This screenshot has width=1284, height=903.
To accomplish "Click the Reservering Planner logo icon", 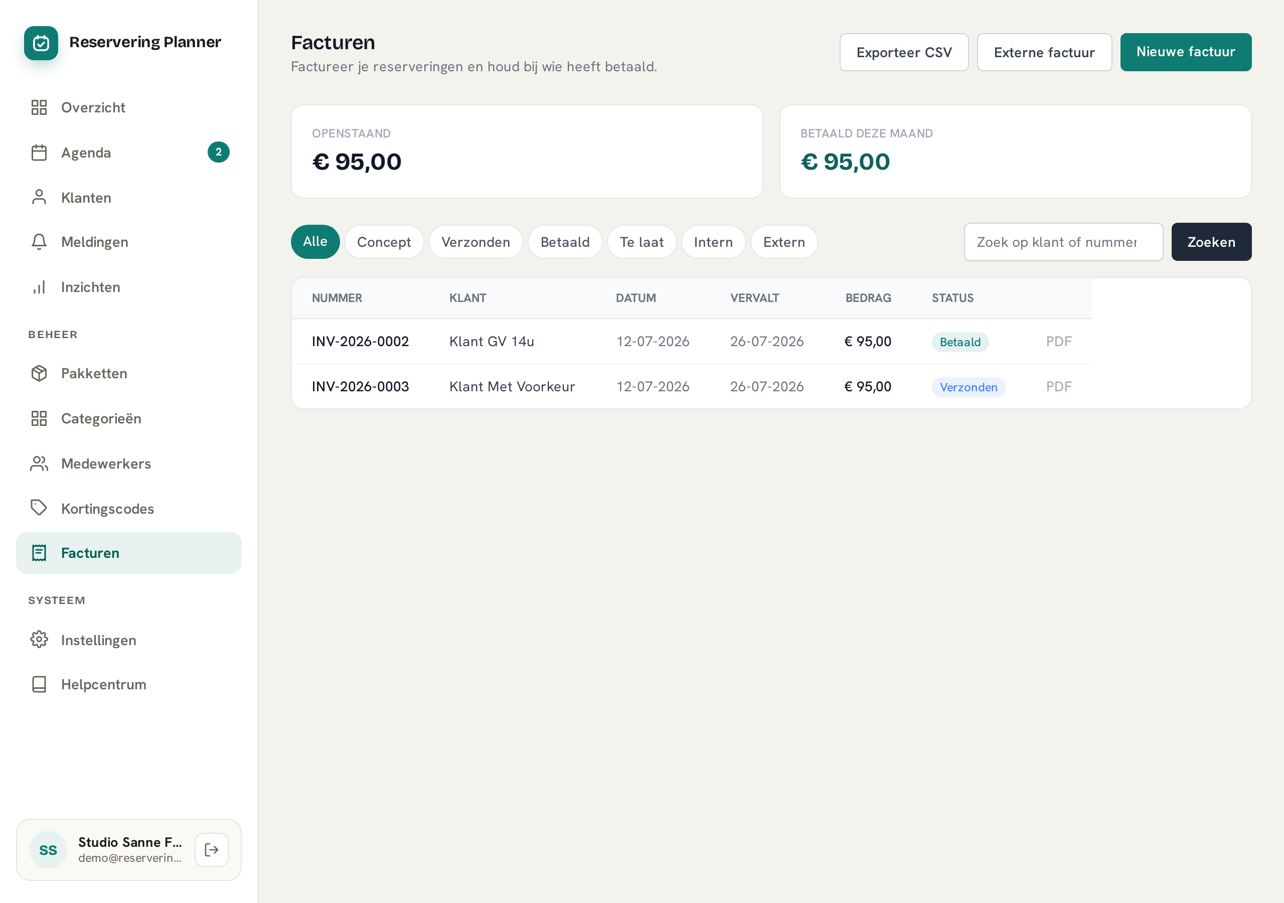I will 41,43.
